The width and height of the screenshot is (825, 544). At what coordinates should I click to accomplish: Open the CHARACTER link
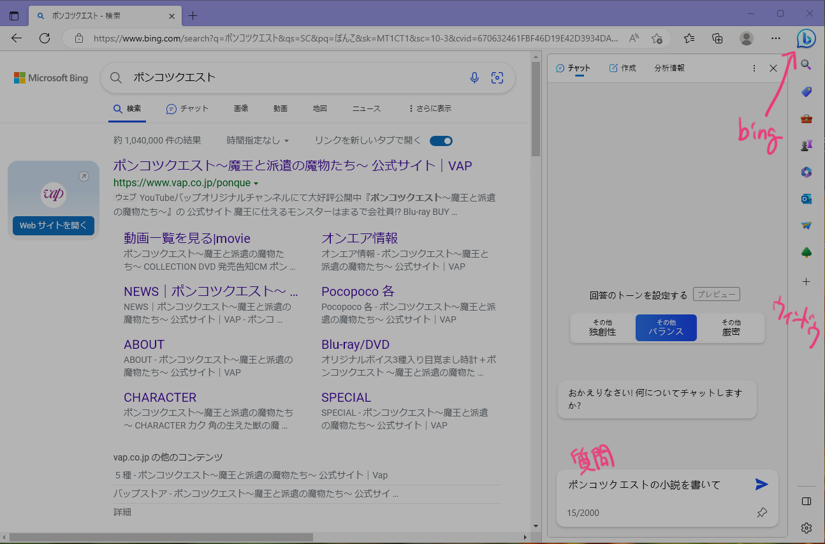click(x=160, y=397)
